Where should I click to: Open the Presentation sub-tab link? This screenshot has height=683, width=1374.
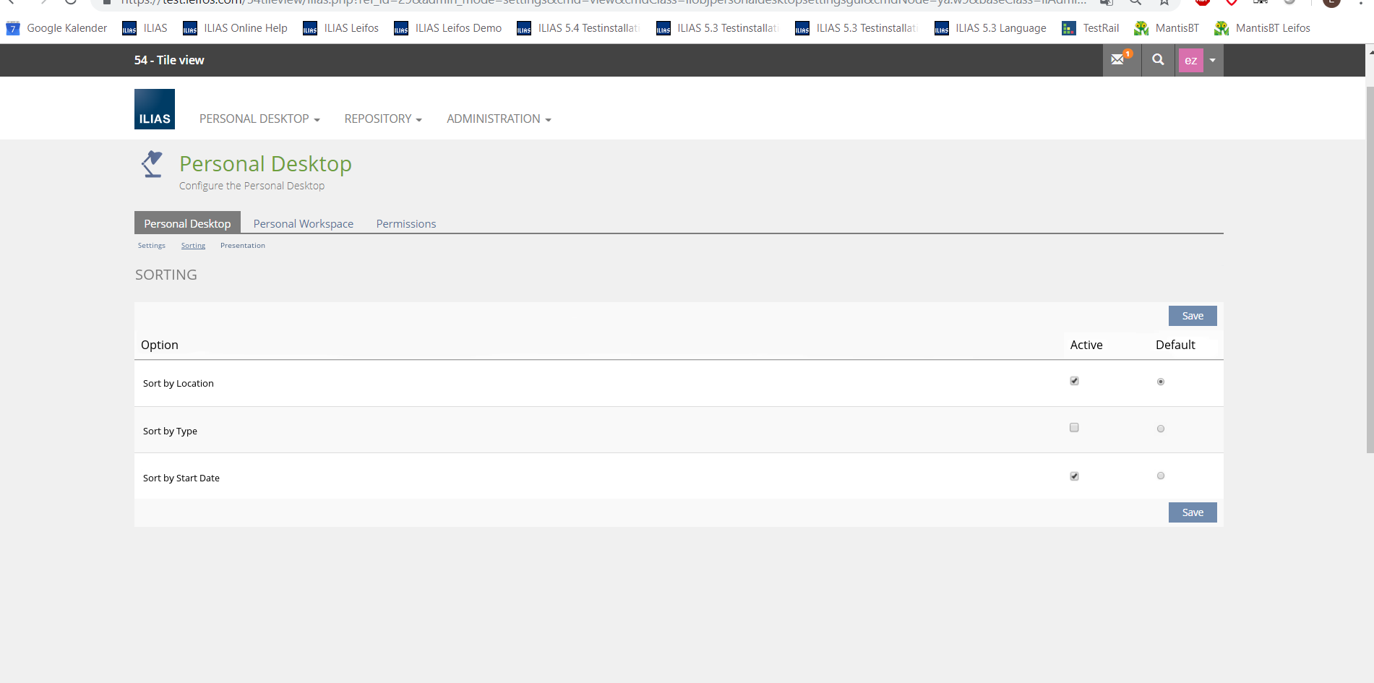[x=243, y=246]
